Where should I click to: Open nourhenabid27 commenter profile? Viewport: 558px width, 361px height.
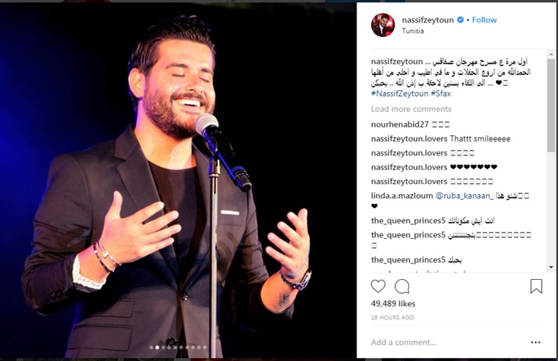[x=400, y=124]
